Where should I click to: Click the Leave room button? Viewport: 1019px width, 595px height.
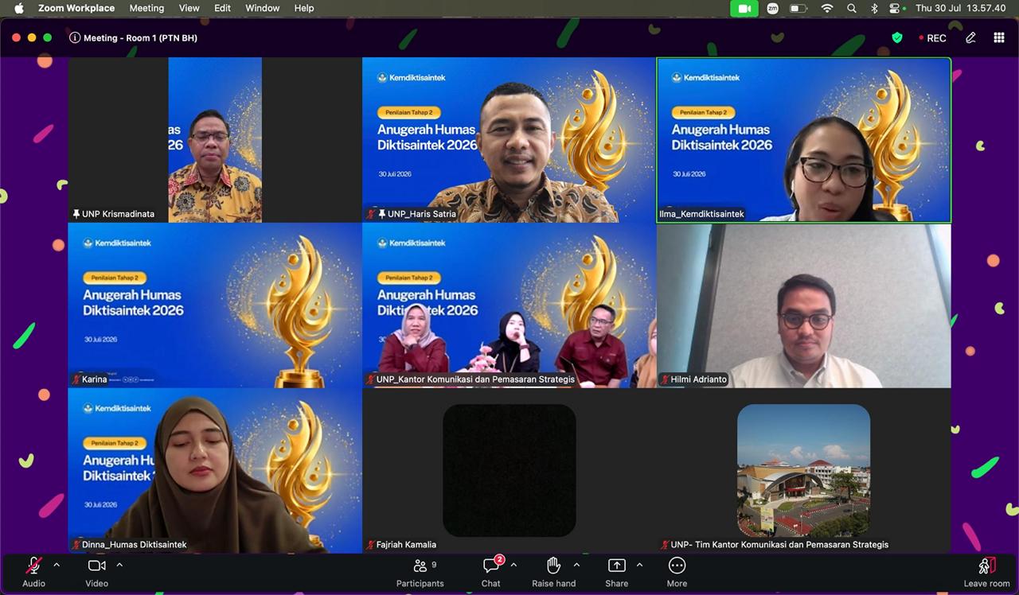[x=987, y=572]
